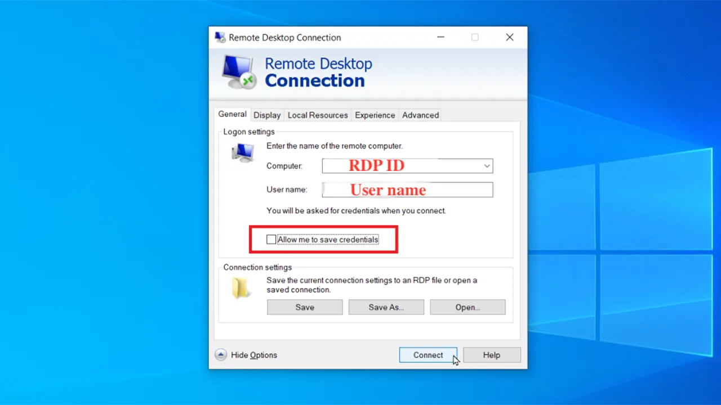Save current connection settings
This screenshot has height=405, width=721.
[x=305, y=307]
